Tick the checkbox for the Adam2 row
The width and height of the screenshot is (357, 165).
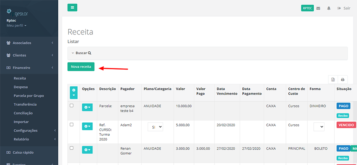[72, 125]
